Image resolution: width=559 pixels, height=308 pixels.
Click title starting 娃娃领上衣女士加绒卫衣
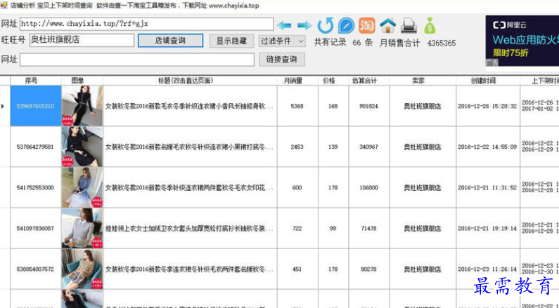pyautogui.click(x=189, y=228)
